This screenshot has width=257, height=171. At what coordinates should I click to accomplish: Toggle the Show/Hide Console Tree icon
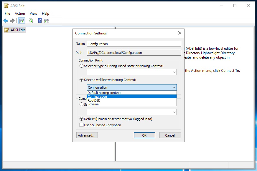[x=22, y=21]
